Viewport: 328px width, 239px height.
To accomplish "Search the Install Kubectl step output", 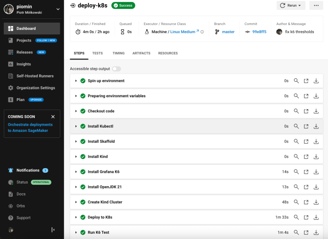I will tap(296, 126).
